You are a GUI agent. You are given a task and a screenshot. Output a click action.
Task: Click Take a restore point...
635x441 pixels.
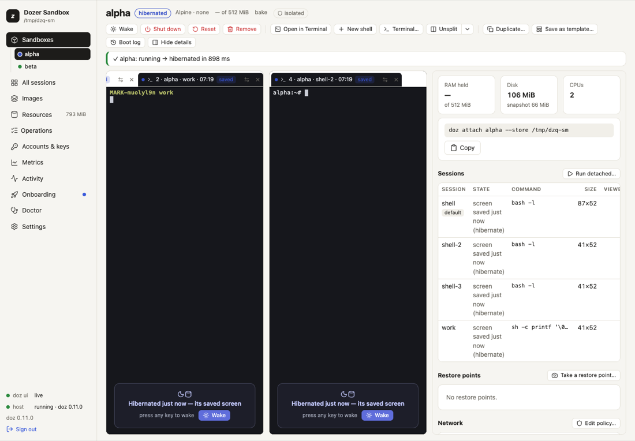click(x=584, y=375)
